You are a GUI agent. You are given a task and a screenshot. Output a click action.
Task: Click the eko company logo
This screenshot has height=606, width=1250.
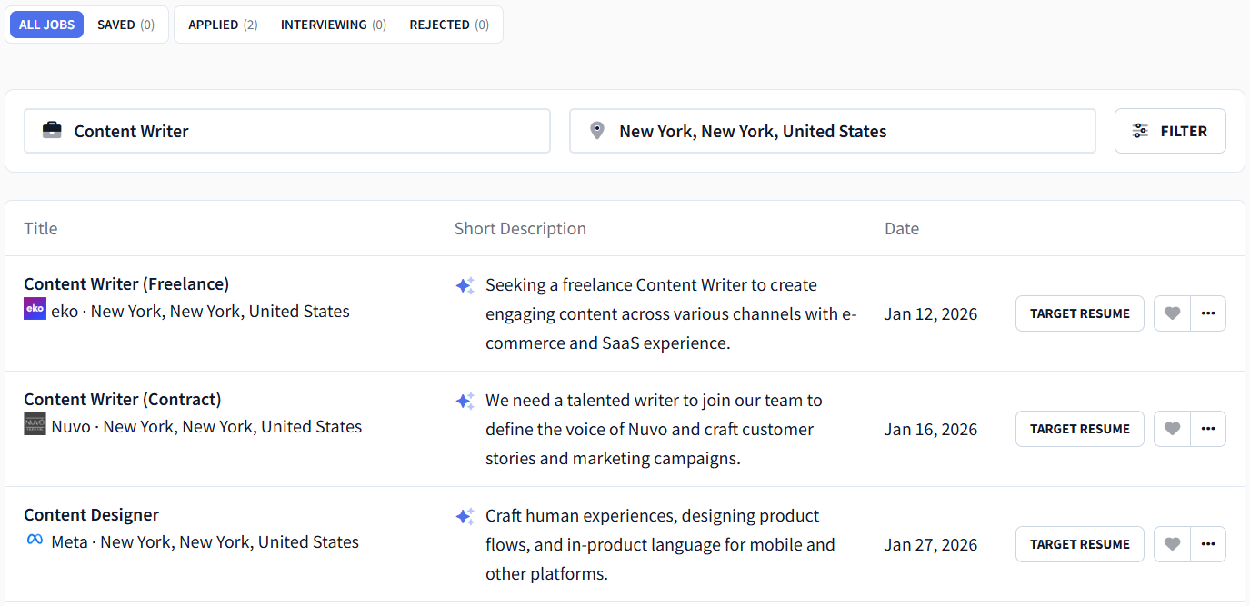(x=35, y=309)
